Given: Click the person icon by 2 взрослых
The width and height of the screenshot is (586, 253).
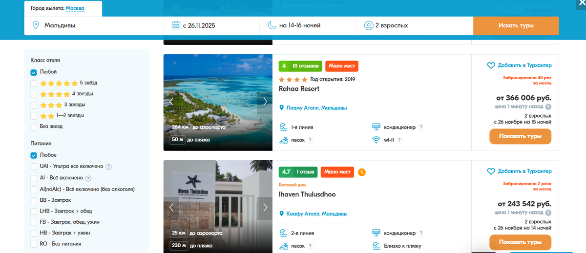Looking at the screenshot, I should coord(369,25).
